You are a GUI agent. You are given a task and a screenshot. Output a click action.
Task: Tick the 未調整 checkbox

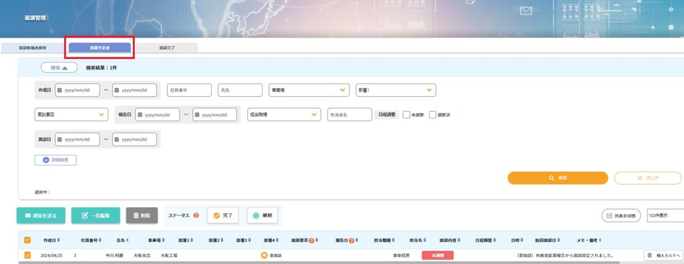click(406, 115)
